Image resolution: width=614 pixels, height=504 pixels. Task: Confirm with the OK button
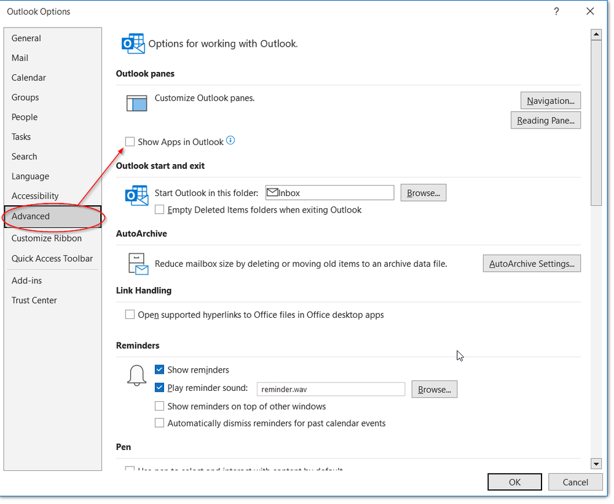pos(514,482)
